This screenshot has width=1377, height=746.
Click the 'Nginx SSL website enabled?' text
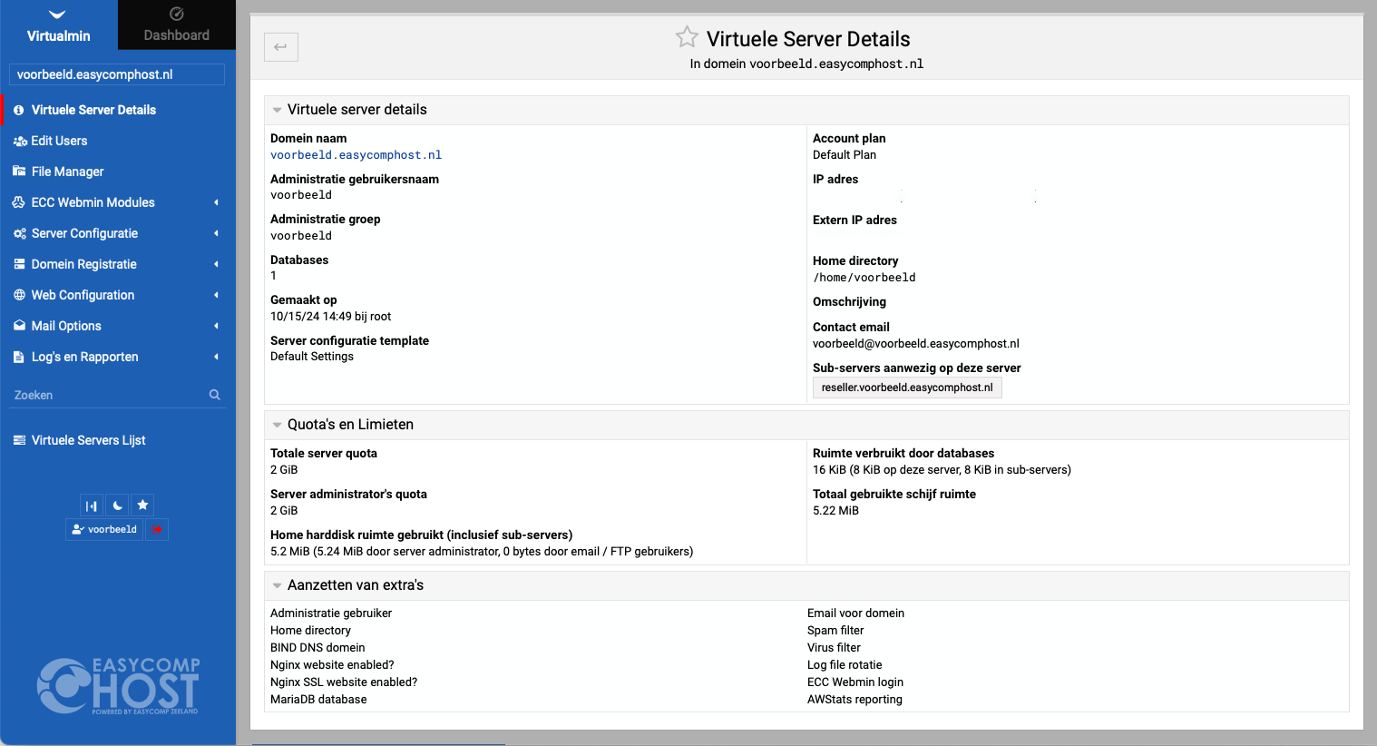tap(344, 682)
